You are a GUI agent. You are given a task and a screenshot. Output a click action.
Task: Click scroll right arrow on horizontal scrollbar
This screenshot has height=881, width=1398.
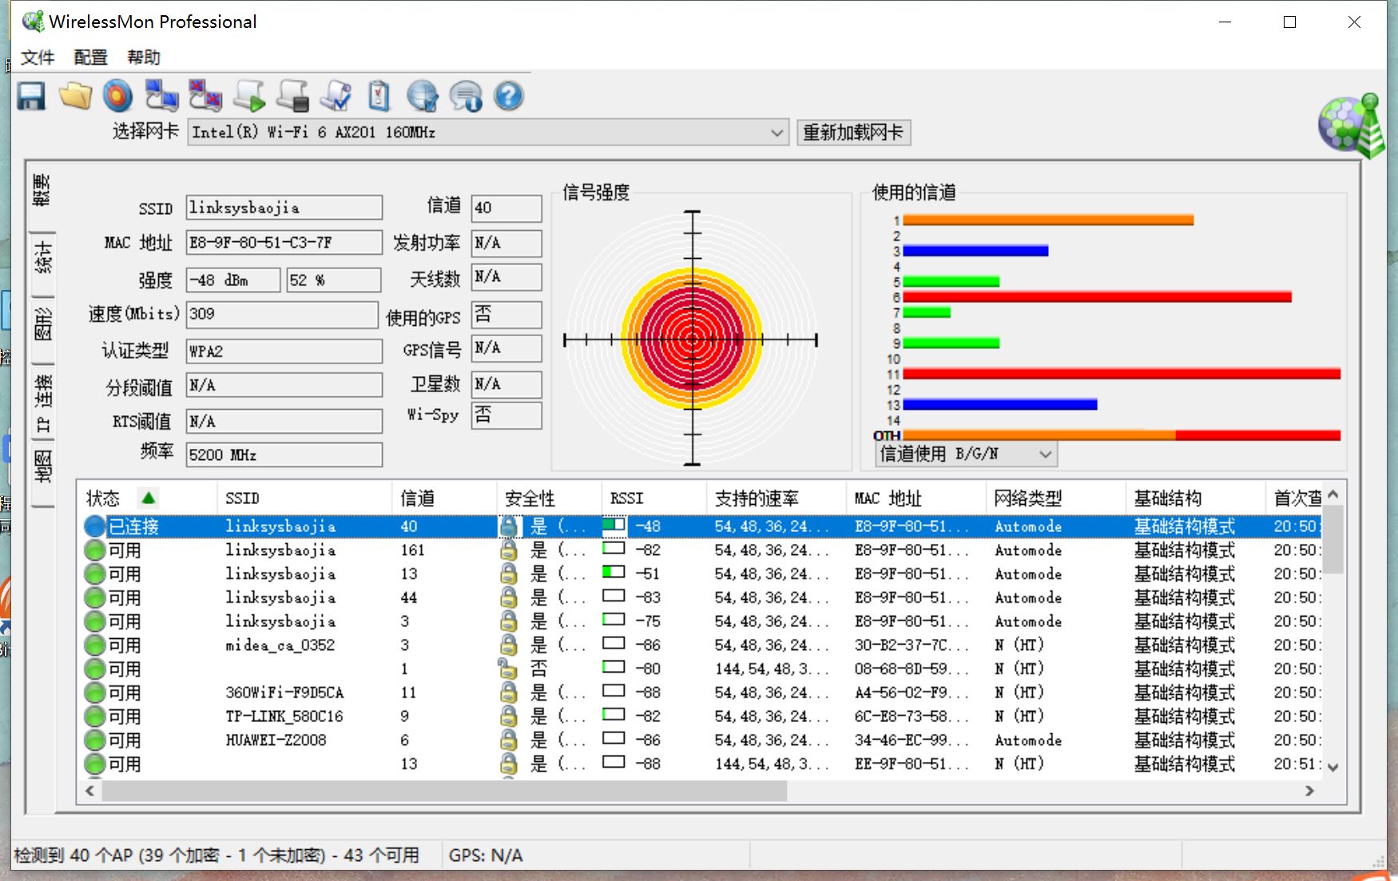(x=1309, y=791)
